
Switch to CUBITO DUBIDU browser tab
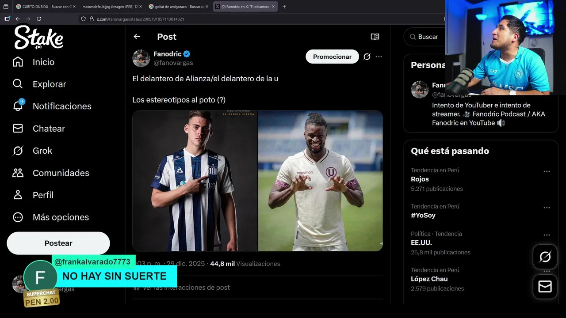[44, 7]
